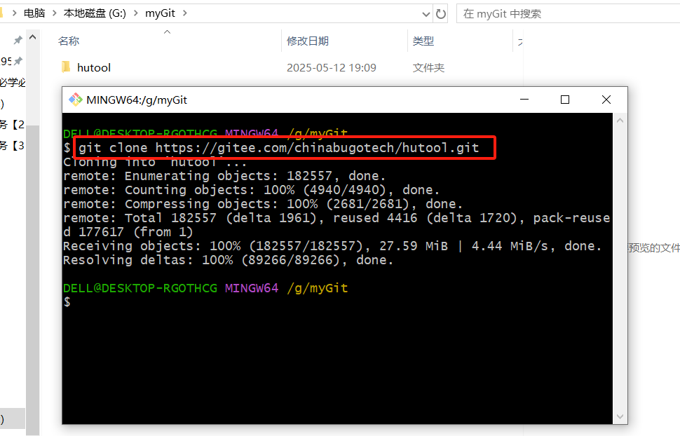Click the 'Resolving deltas' output line
This screenshot has height=436, width=680.
point(228,260)
